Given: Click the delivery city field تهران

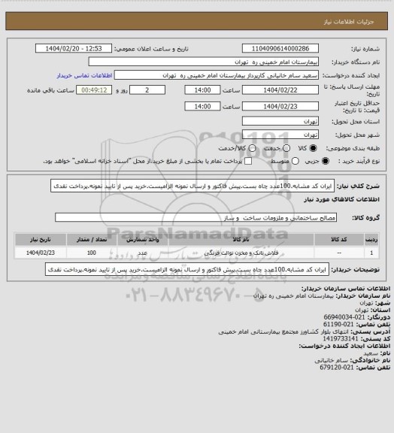Looking at the screenshot, I should pos(280,135).
